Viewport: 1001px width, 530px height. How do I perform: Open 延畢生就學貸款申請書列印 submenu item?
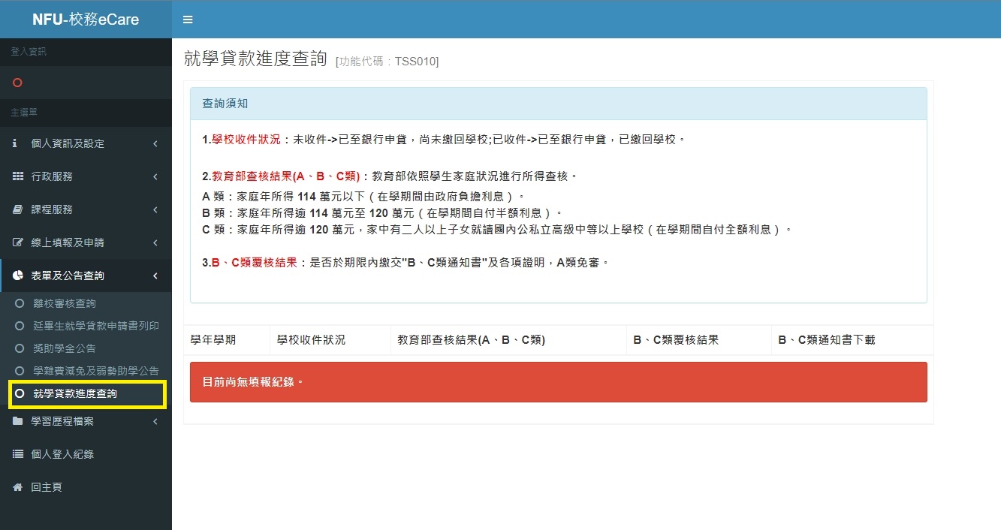coord(96,326)
